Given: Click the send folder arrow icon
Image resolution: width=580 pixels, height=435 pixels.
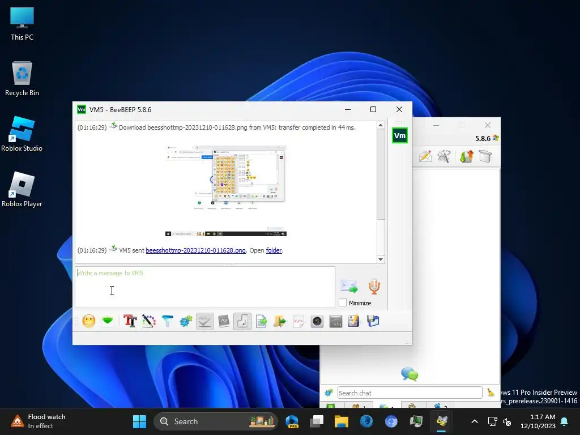Looking at the screenshot, I should pyautogui.click(x=280, y=321).
